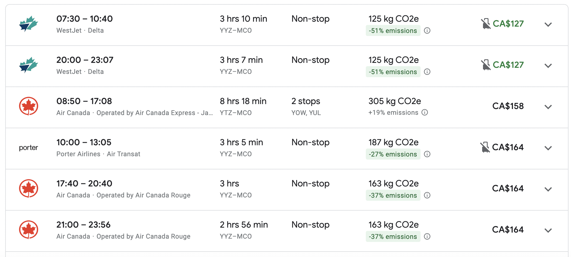The width and height of the screenshot is (571, 257).
Task: Click the -27% emissions badge
Action: pos(393,154)
